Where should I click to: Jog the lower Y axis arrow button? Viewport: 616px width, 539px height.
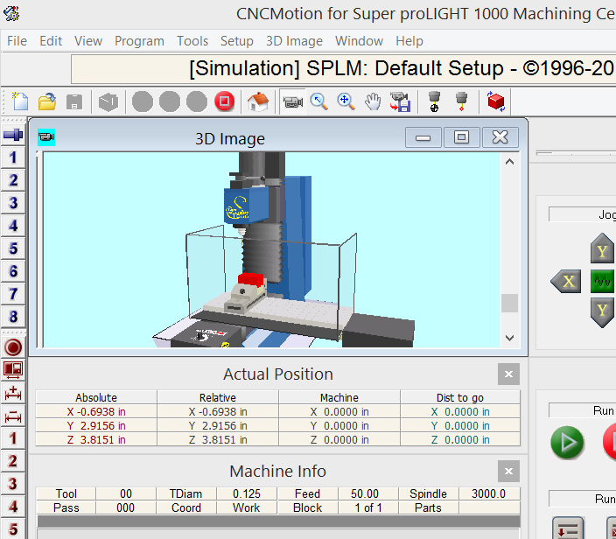pyautogui.click(x=602, y=312)
